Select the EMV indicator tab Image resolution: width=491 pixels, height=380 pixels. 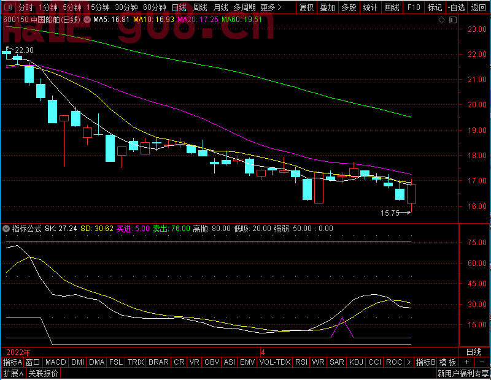(247, 362)
